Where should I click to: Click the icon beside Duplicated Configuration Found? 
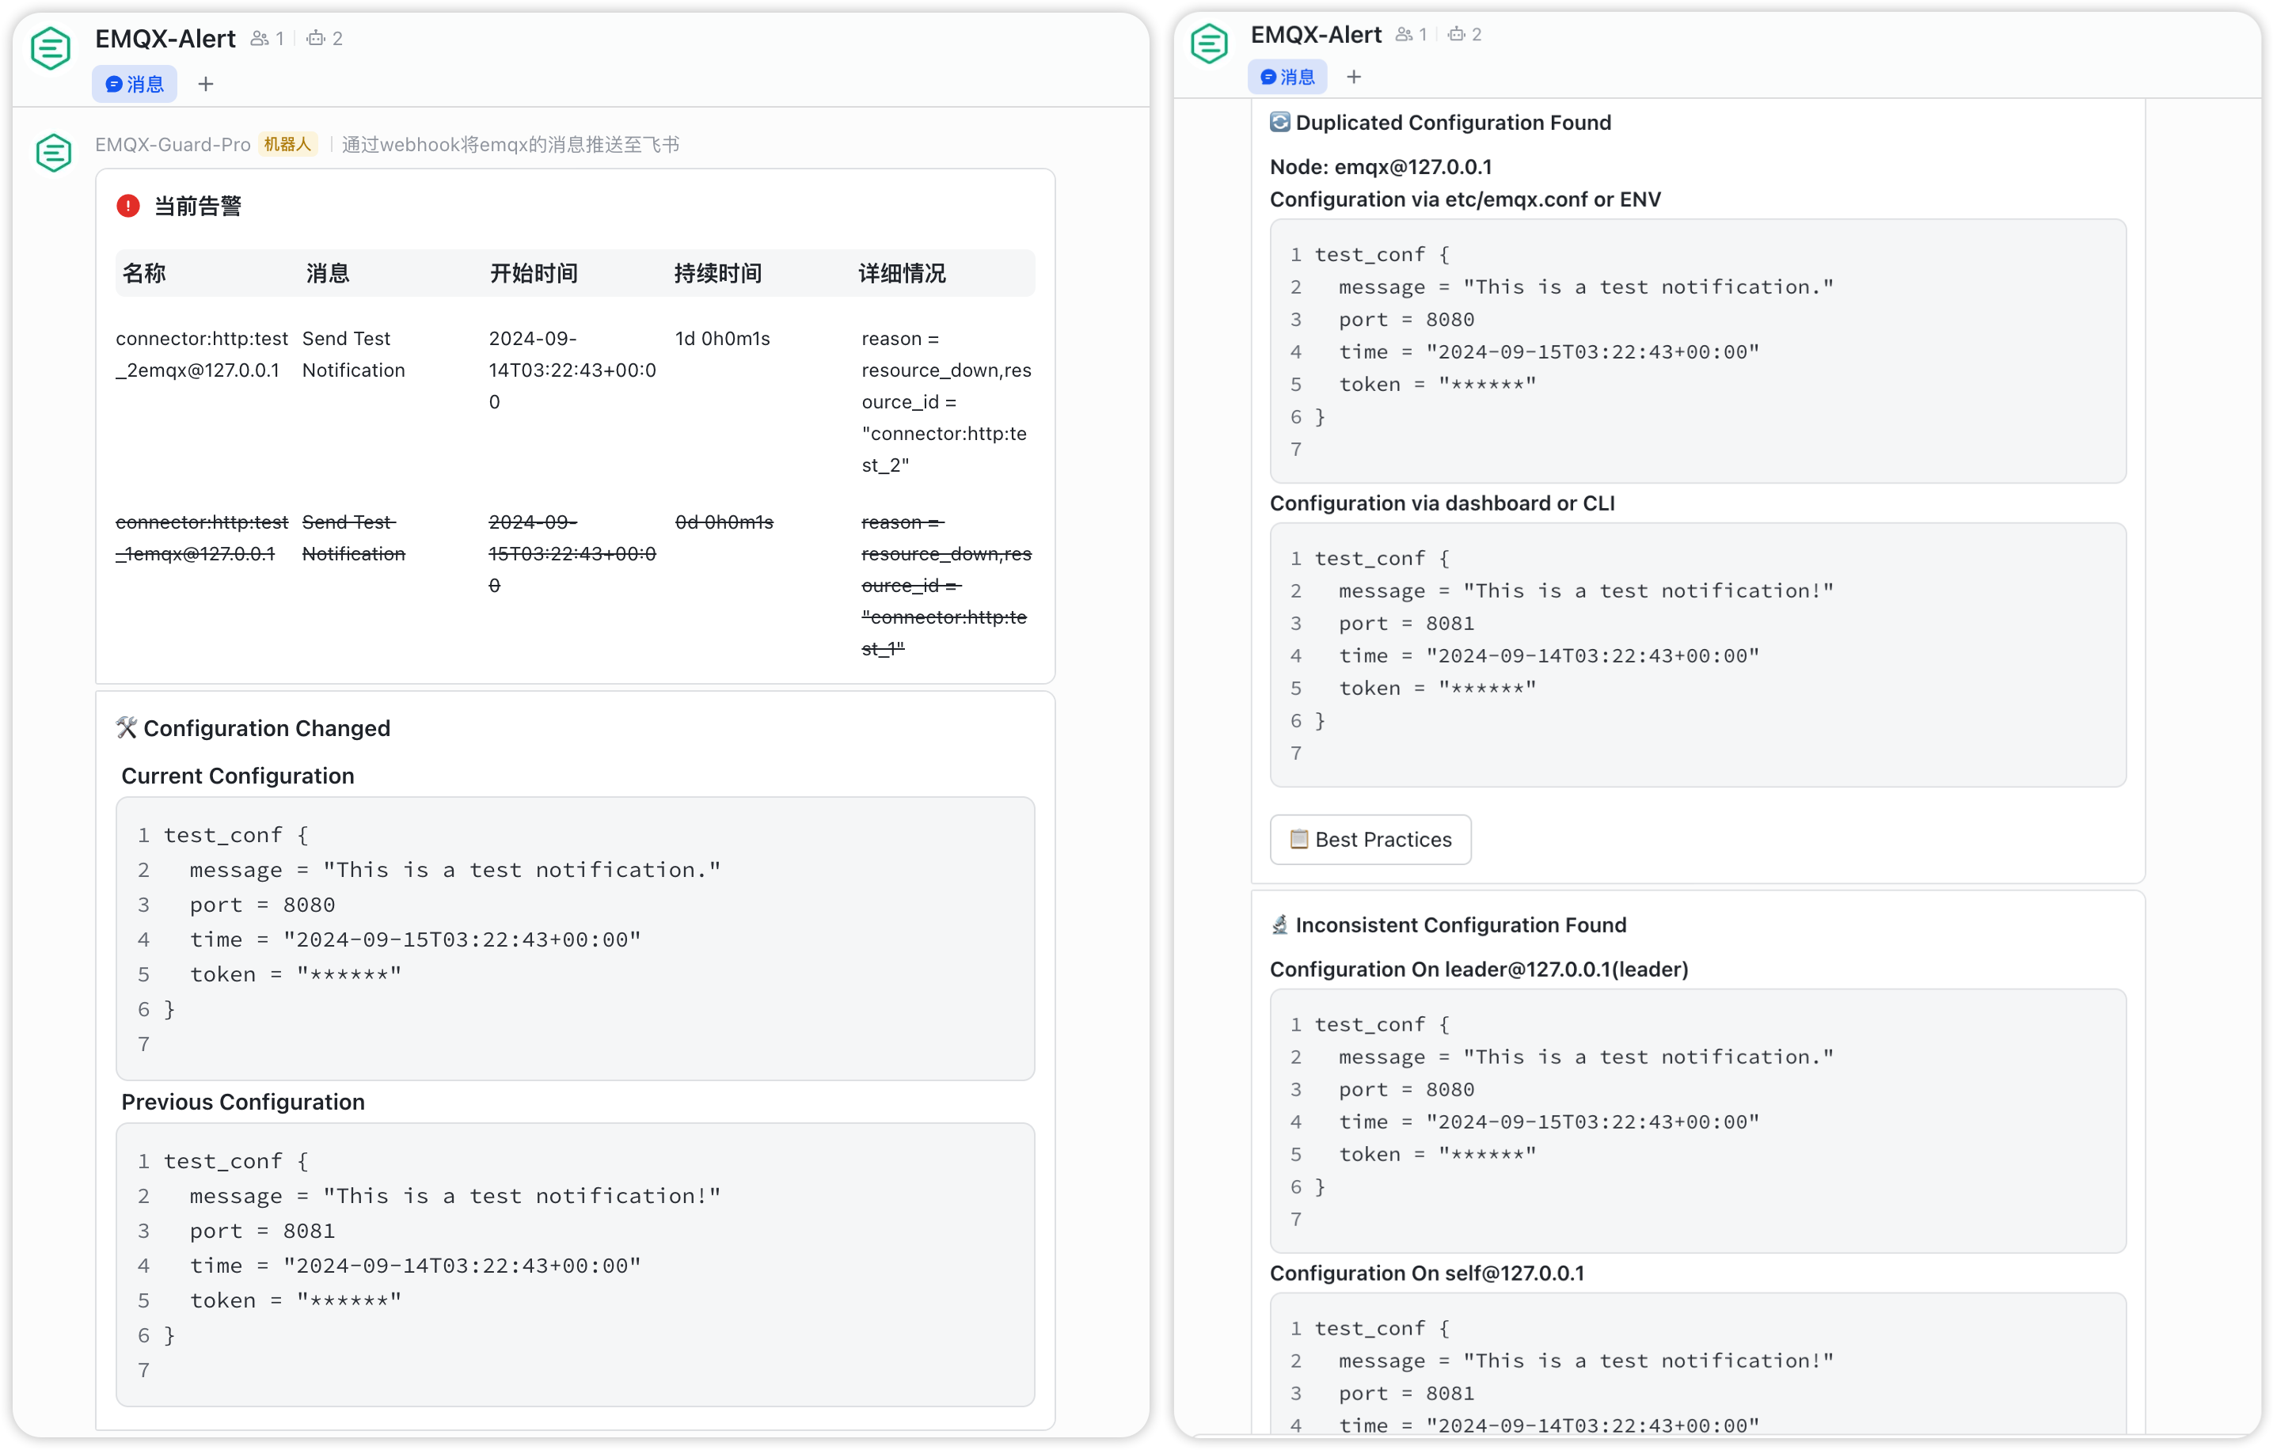tap(1280, 122)
